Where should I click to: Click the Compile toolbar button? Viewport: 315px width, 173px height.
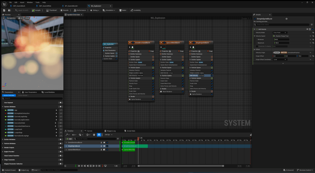[x=36, y=10]
